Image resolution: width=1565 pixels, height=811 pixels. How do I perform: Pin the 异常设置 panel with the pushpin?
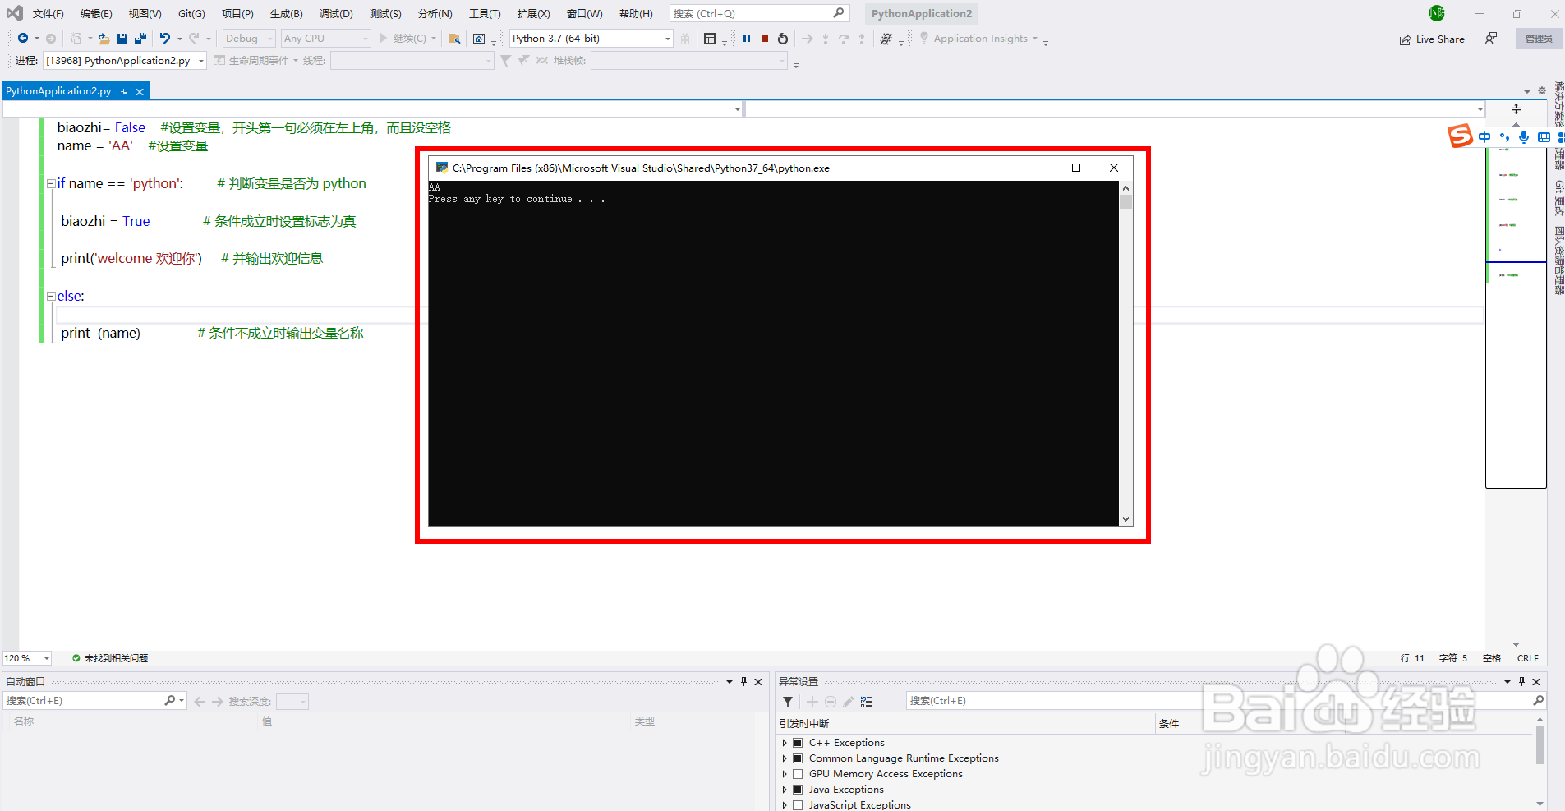point(1521,682)
